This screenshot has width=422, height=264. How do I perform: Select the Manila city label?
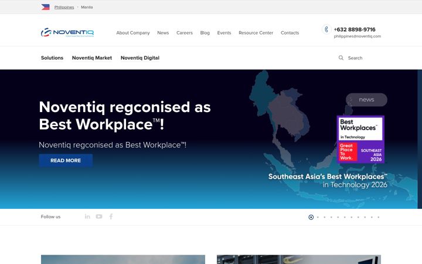point(87,7)
